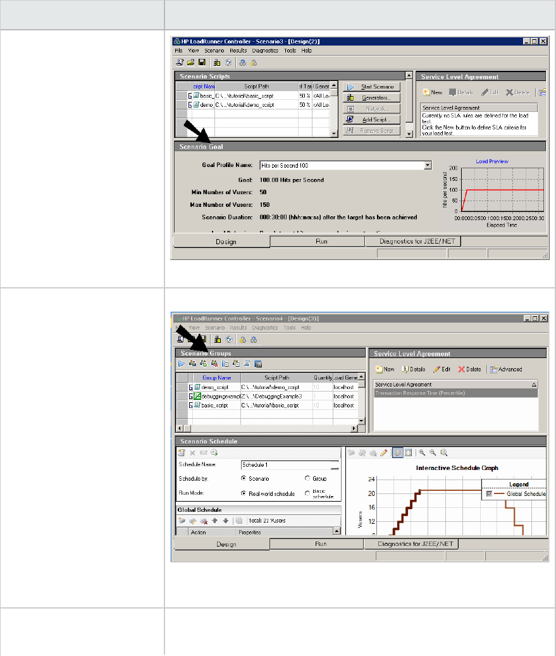Open File menu in Scenario3 window
Viewport: 556px width, 656px height.
pyautogui.click(x=178, y=51)
